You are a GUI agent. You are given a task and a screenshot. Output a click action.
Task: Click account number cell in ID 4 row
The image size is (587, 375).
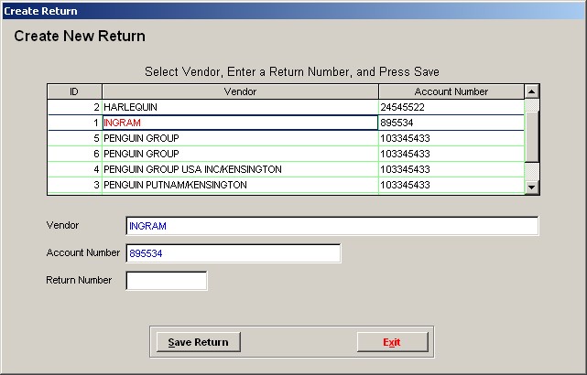[x=451, y=169]
